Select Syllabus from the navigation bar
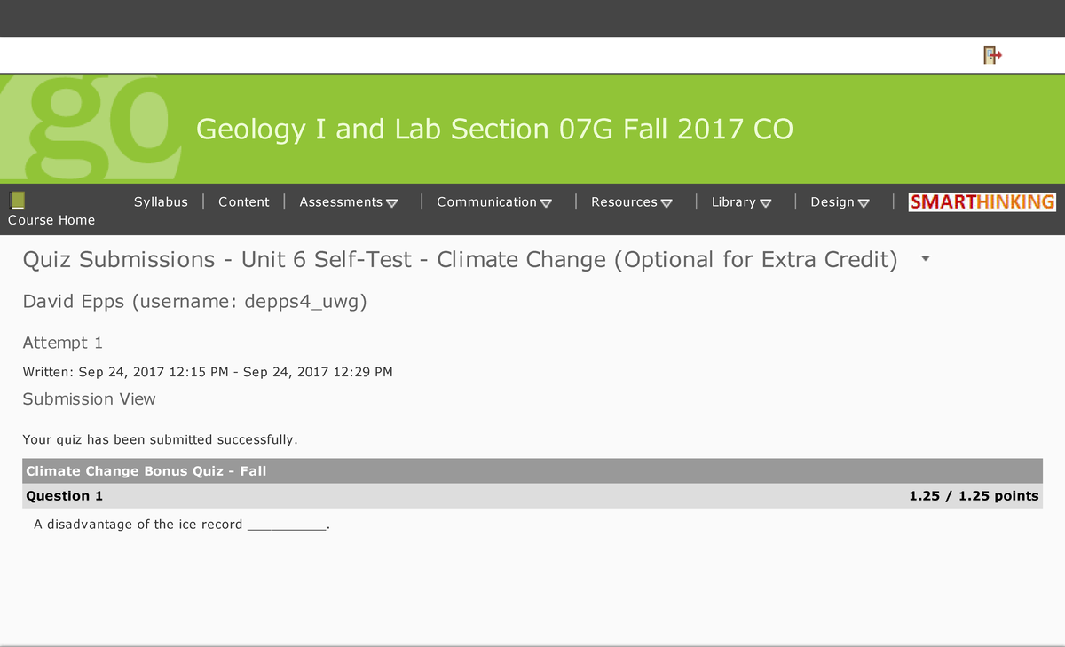The image size is (1065, 647). pyautogui.click(x=161, y=201)
